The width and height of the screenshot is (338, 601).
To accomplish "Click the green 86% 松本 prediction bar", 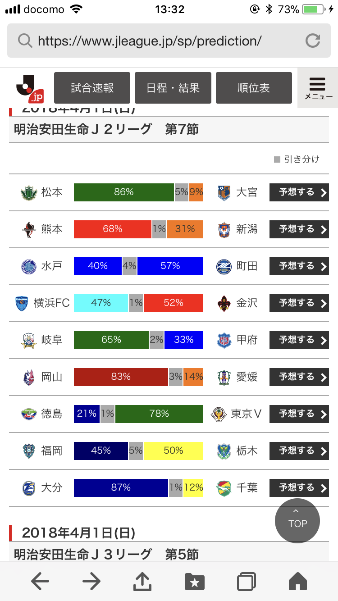I will (x=124, y=192).
